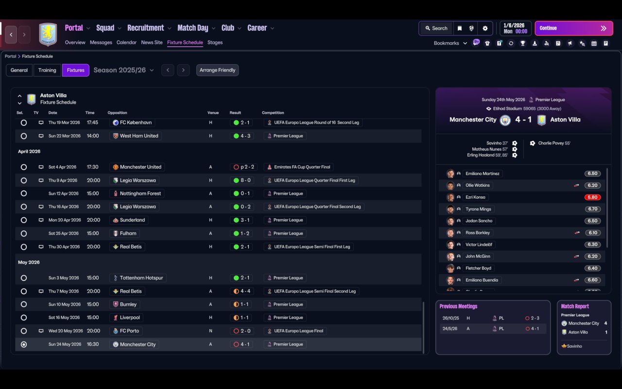Viewport: 622px width, 389px height.
Task: Go back with the left arrow button
Action: [x=11, y=35]
